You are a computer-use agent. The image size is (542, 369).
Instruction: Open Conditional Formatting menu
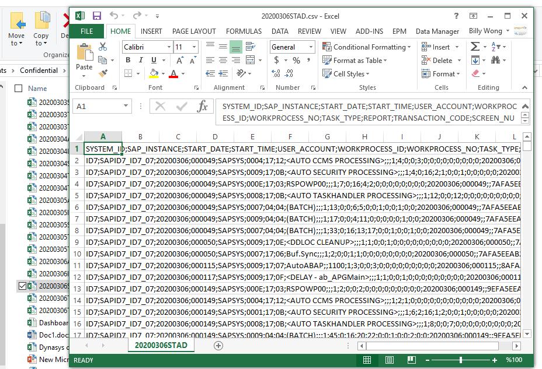click(366, 47)
